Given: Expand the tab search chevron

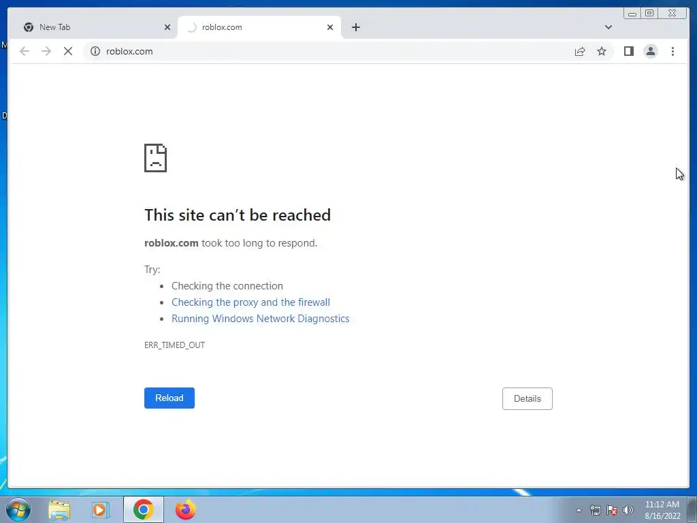Looking at the screenshot, I should click(x=608, y=27).
